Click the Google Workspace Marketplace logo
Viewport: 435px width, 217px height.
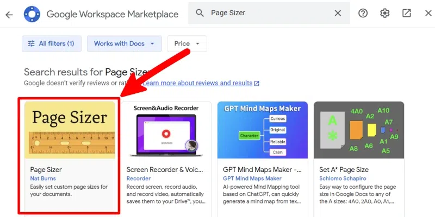pyautogui.click(x=32, y=14)
